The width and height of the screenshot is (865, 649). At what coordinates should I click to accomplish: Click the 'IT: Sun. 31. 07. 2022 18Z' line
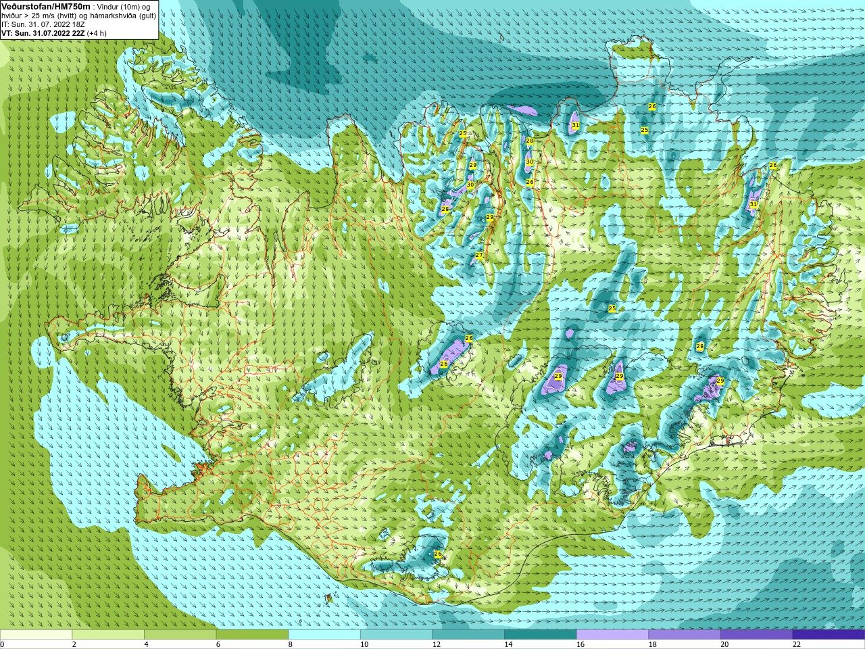pyautogui.click(x=43, y=24)
